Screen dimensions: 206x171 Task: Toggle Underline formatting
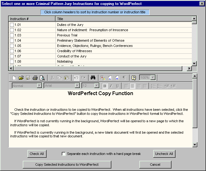[x=117, y=86]
